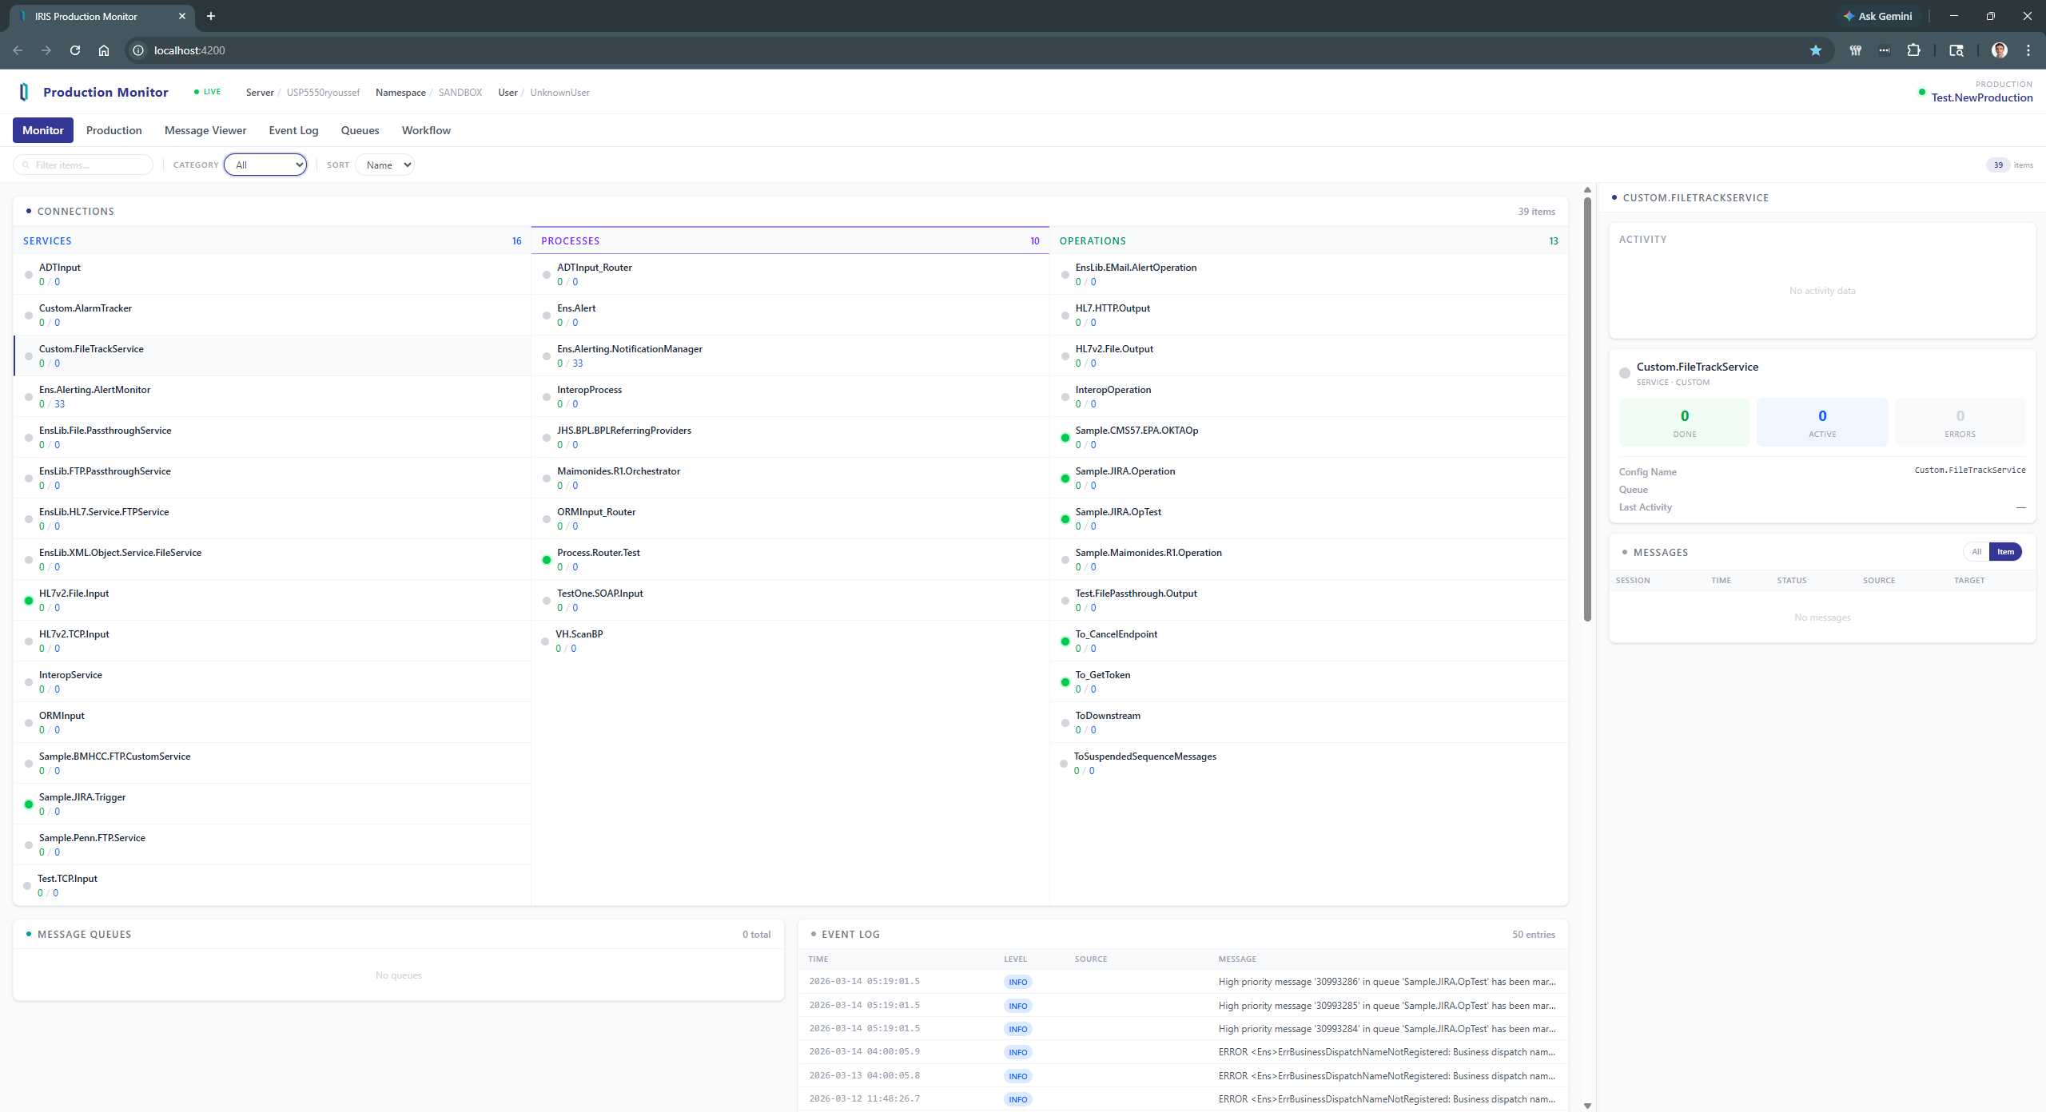Click the browser extensions puzzle icon
This screenshot has width=2046, height=1112.
click(1913, 50)
